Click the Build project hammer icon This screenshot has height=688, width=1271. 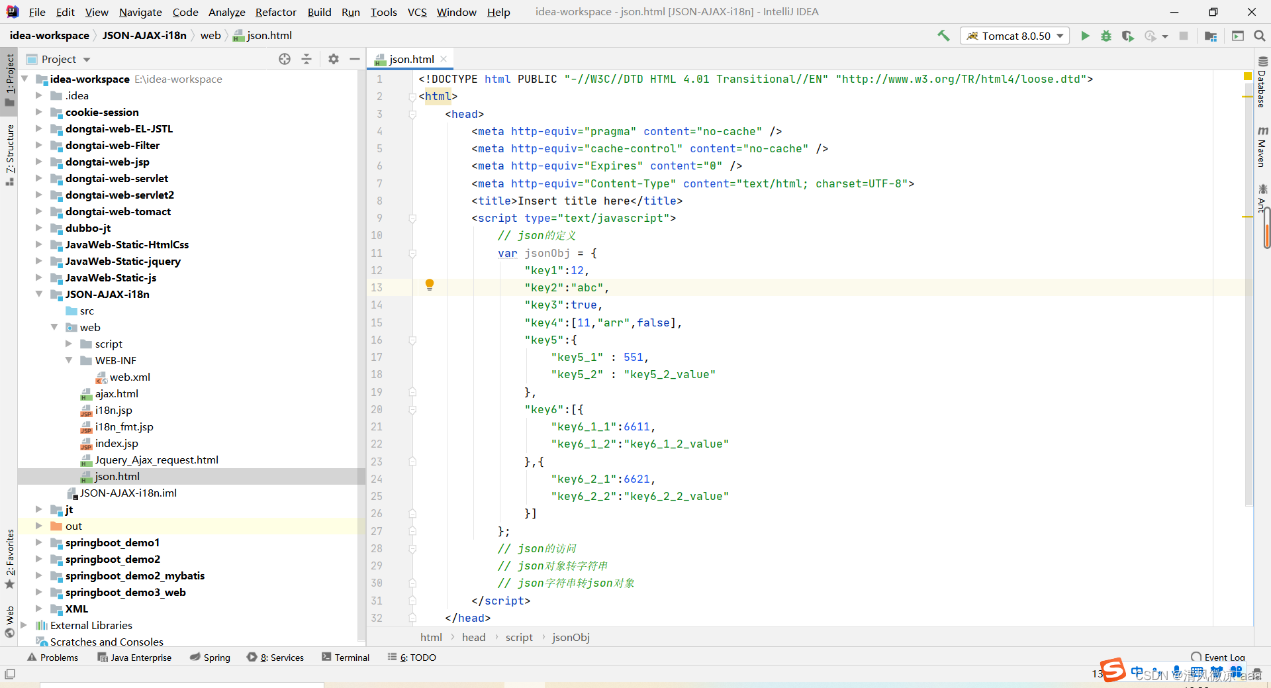[943, 36]
